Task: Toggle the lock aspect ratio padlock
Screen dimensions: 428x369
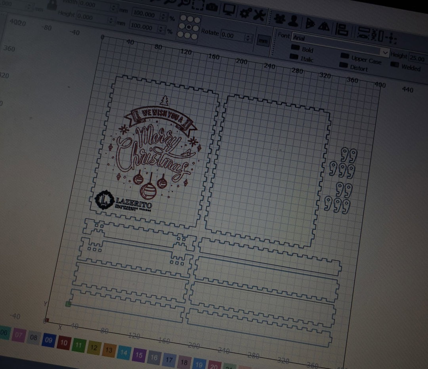Action: pyautogui.click(x=52, y=5)
